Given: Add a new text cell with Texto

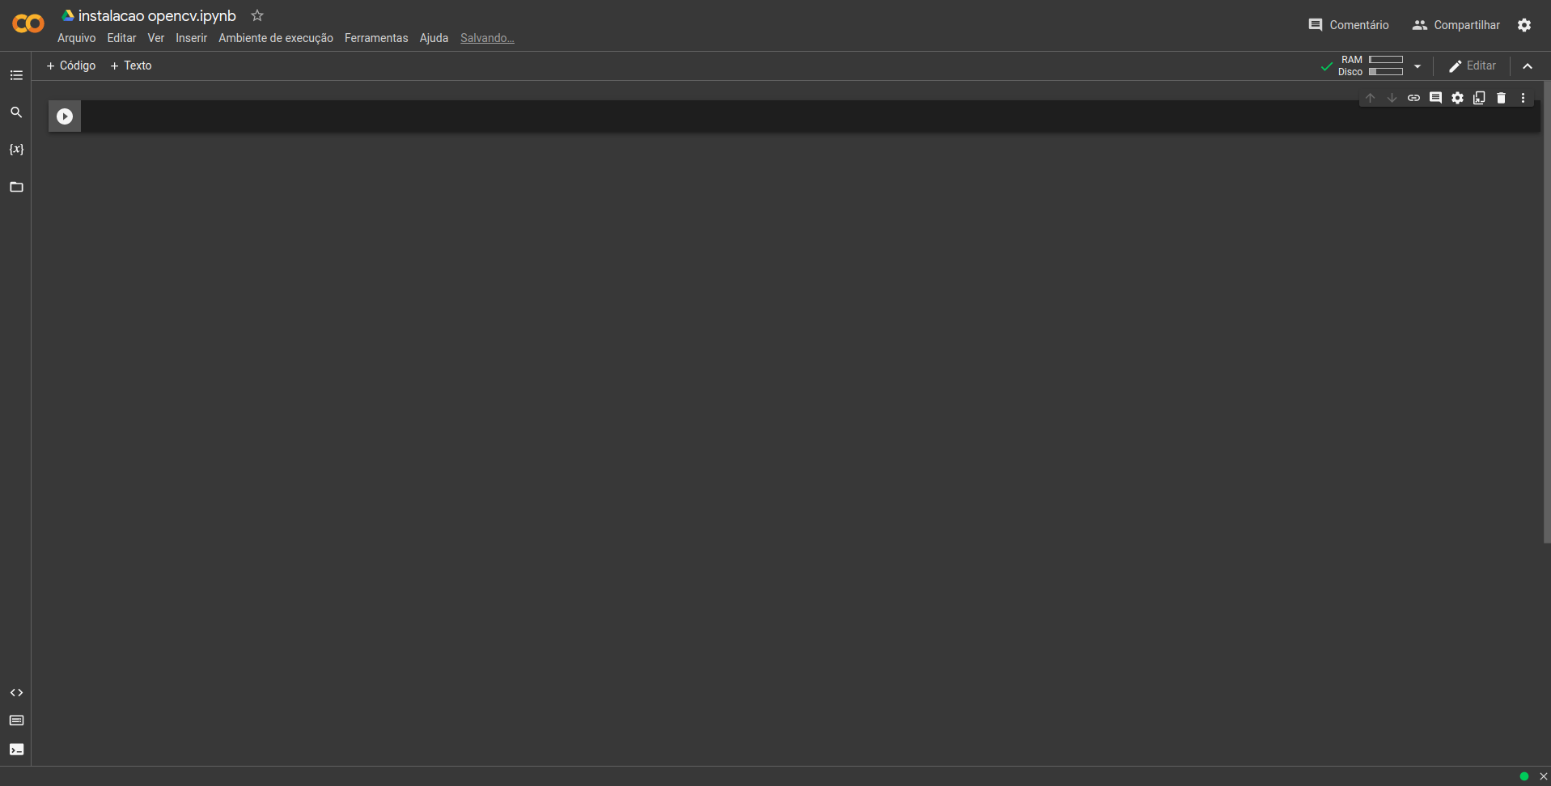Looking at the screenshot, I should point(131,65).
